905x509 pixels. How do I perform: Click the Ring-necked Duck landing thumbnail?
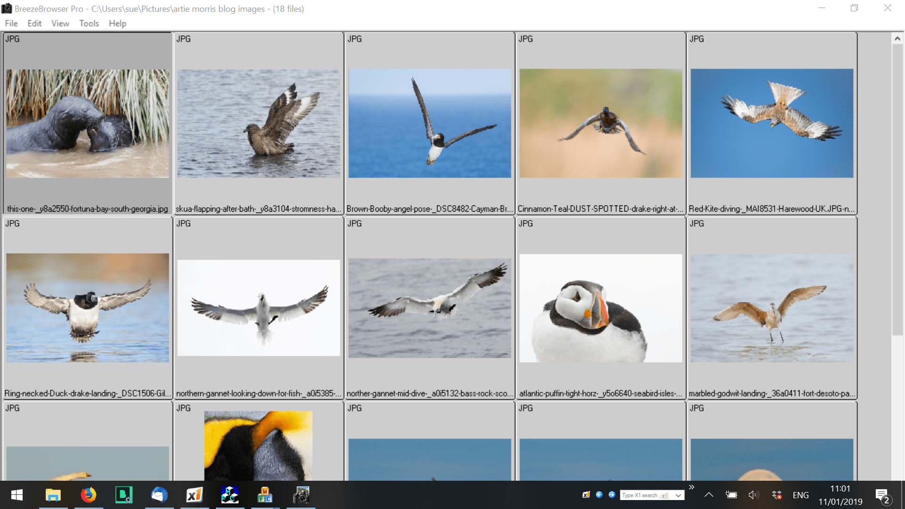(x=87, y=307)
